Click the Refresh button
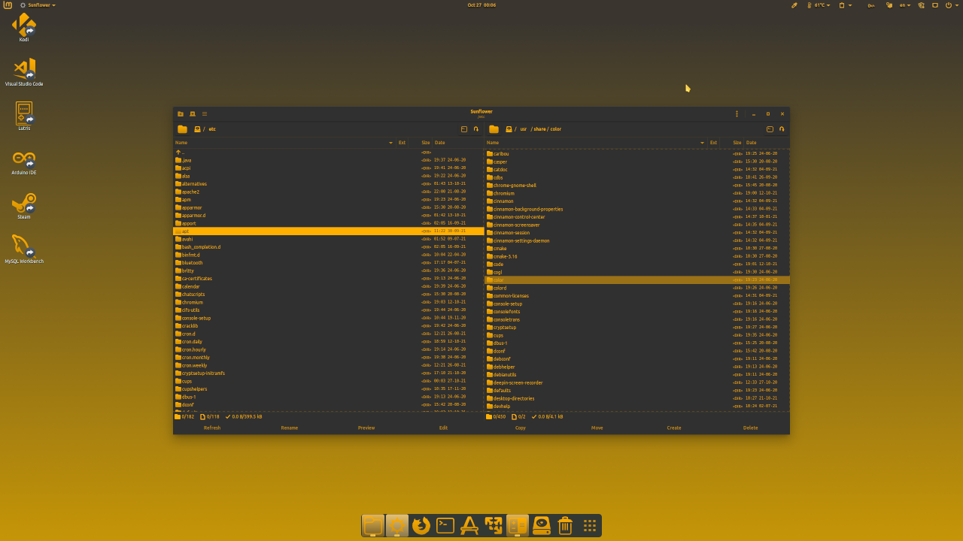 click(212, 428)
